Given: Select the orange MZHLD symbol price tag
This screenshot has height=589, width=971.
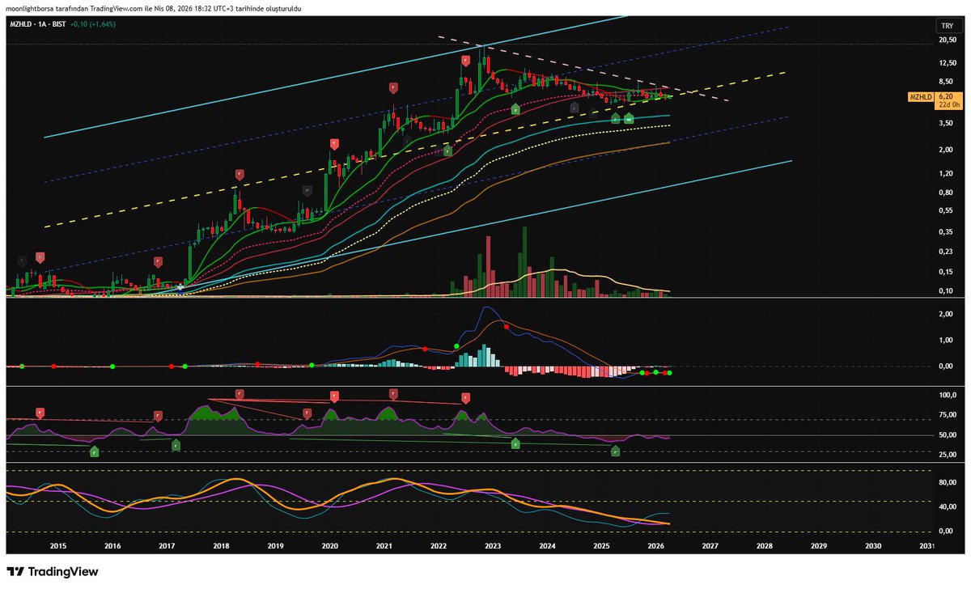Looking at the screenshot, I should (x=921, y=96).
